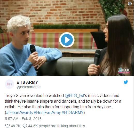Click the Z903 watermark logo
The height and width of the screenshot is (131, 134).
tap(124, 71)
